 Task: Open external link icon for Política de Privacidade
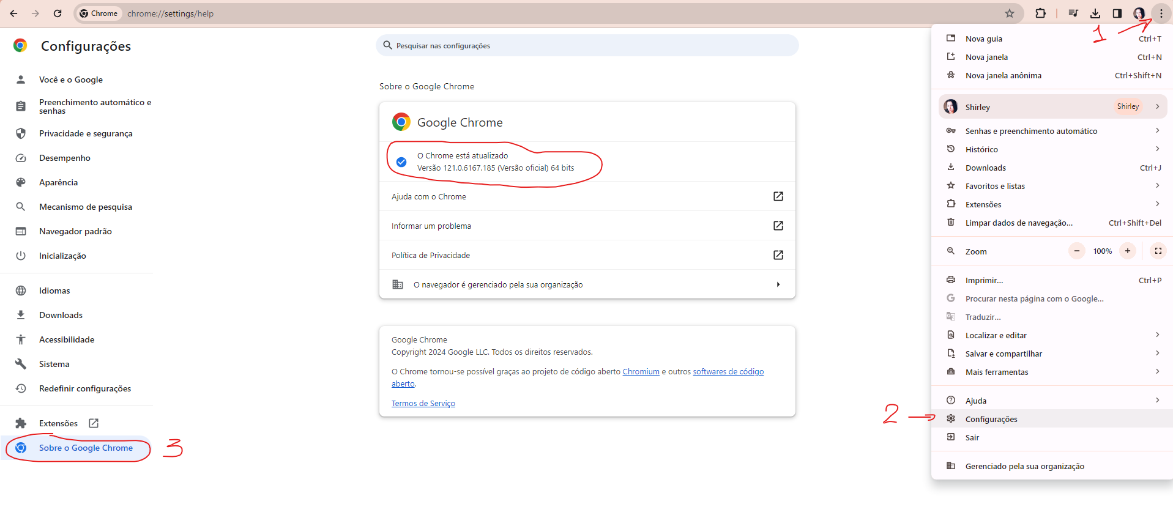point(778,255)
